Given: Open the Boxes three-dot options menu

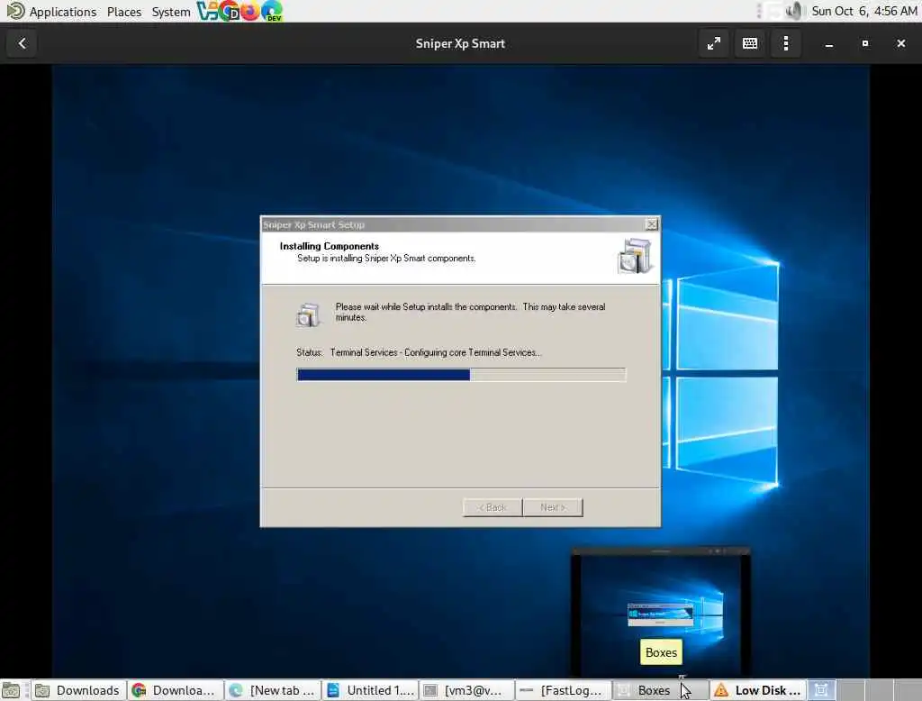Looking at the screenshot, I should (x=785, y=43).
